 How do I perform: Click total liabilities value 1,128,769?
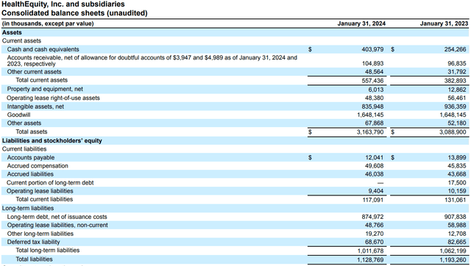[370, 259]
